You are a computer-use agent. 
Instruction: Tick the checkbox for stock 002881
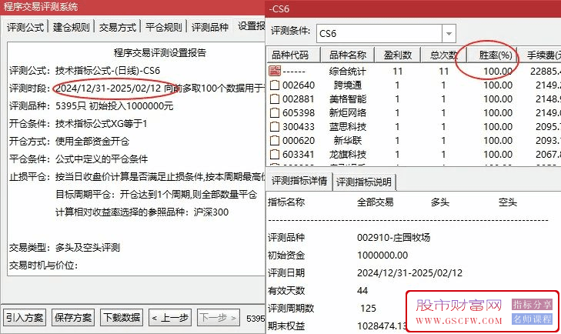[275, 99]
